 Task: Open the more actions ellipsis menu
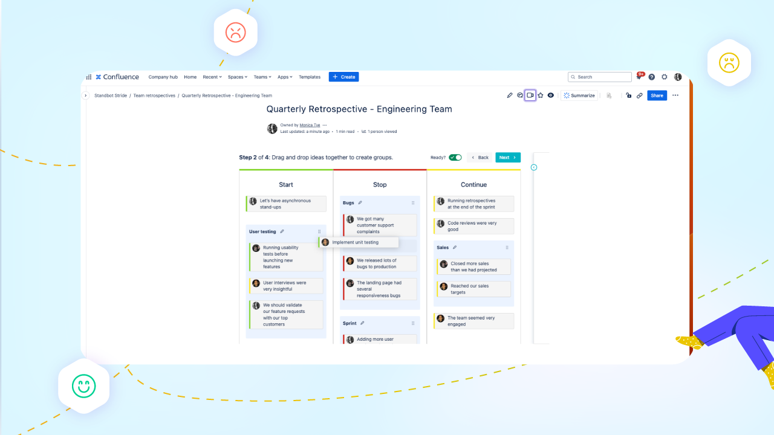pos(675,95)
